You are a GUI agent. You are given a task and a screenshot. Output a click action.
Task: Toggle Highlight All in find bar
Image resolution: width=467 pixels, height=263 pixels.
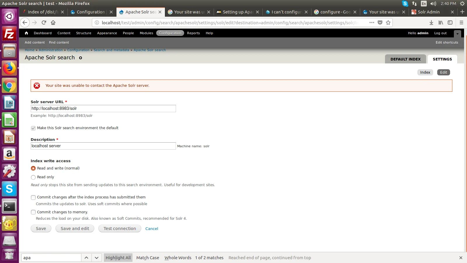click(x=118, y=258)
